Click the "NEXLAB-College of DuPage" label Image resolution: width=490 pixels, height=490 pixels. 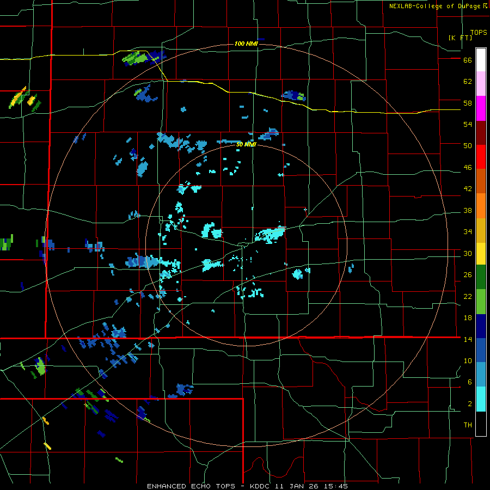434,6
